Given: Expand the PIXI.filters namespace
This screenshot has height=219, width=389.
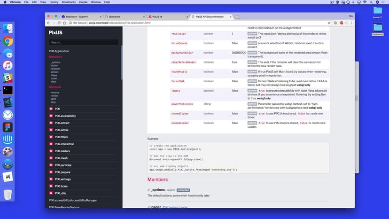Looking at the screenshot, I should tap(61, 137).
